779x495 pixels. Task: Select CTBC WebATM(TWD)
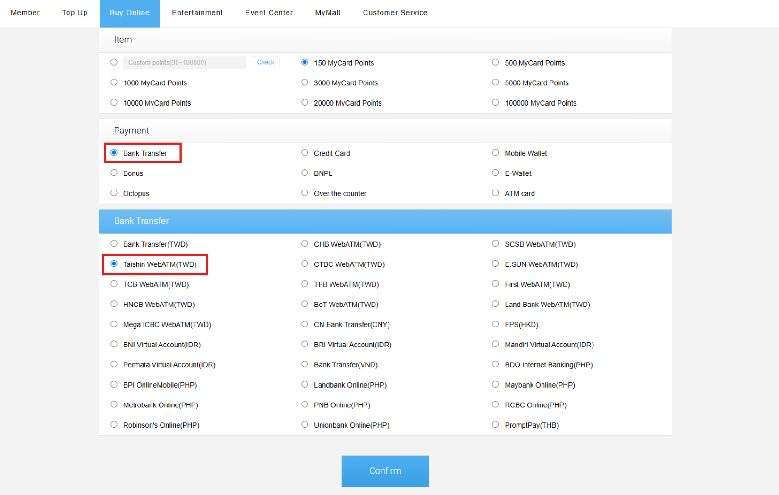tap(305, 264)
